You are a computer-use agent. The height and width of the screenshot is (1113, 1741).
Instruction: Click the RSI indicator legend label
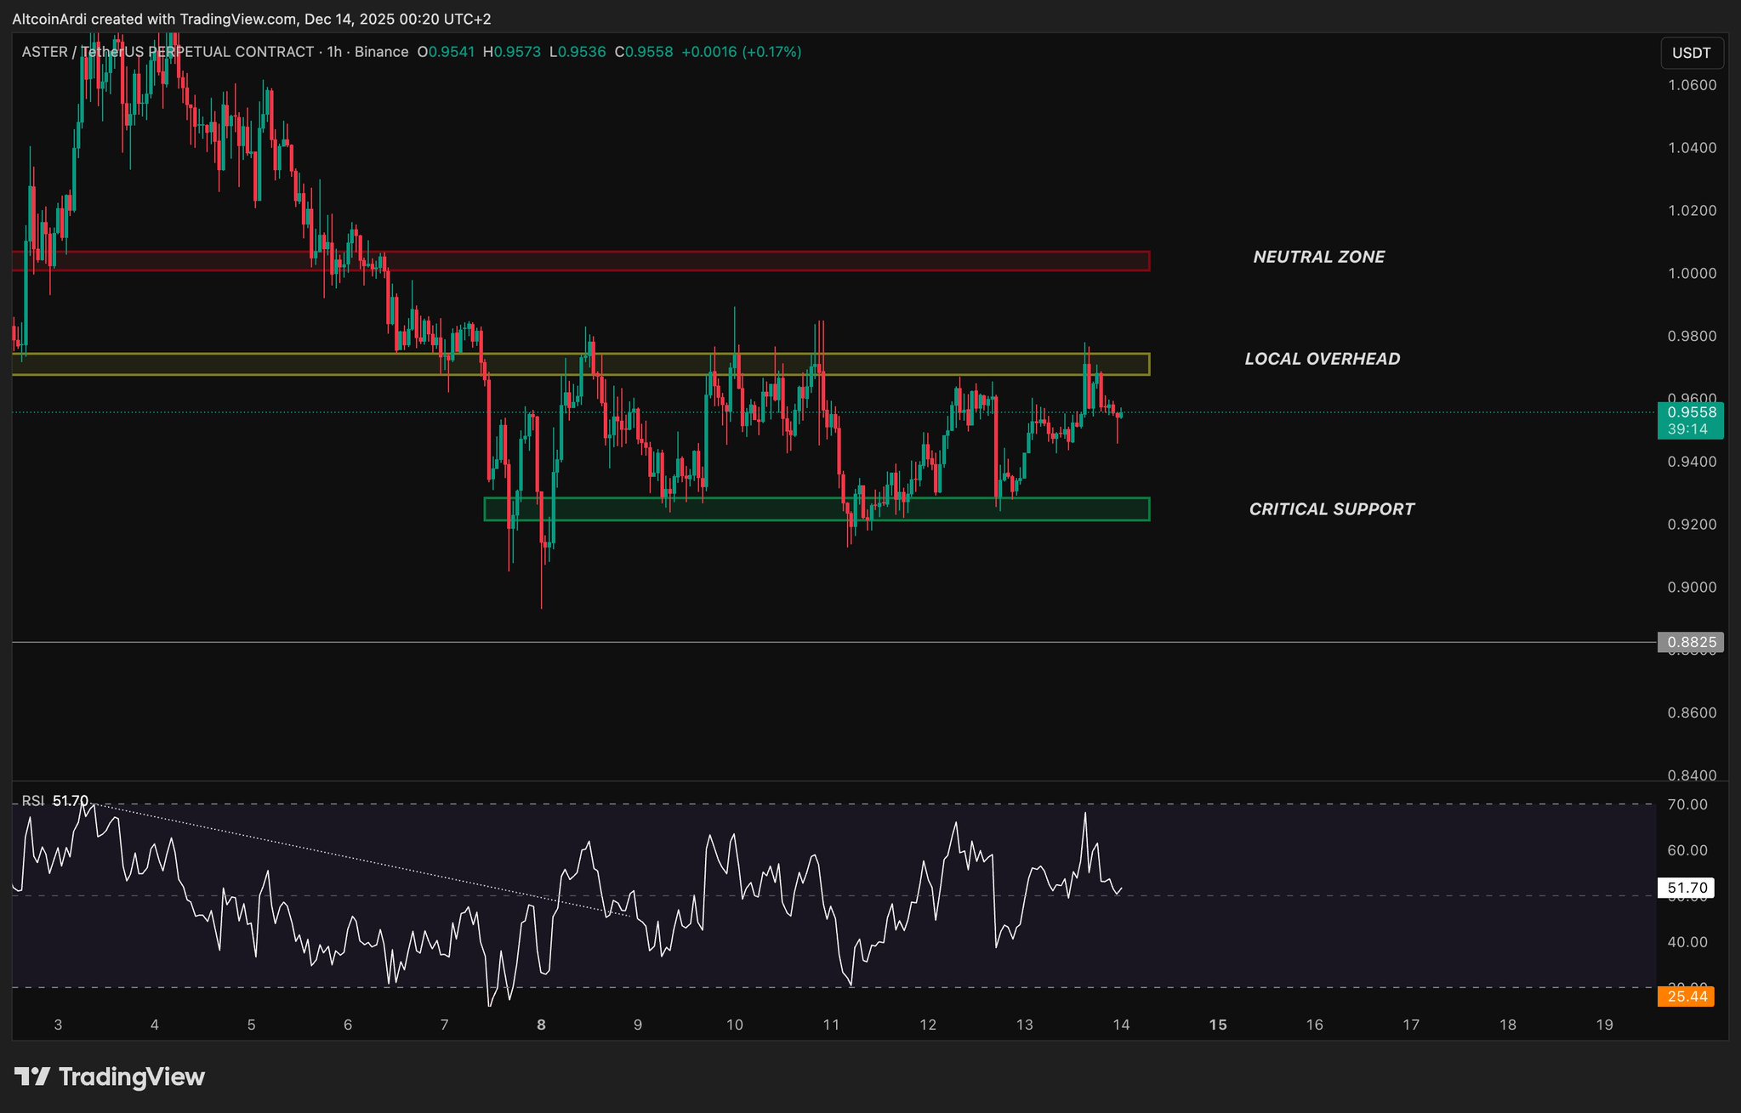point(33,801)
